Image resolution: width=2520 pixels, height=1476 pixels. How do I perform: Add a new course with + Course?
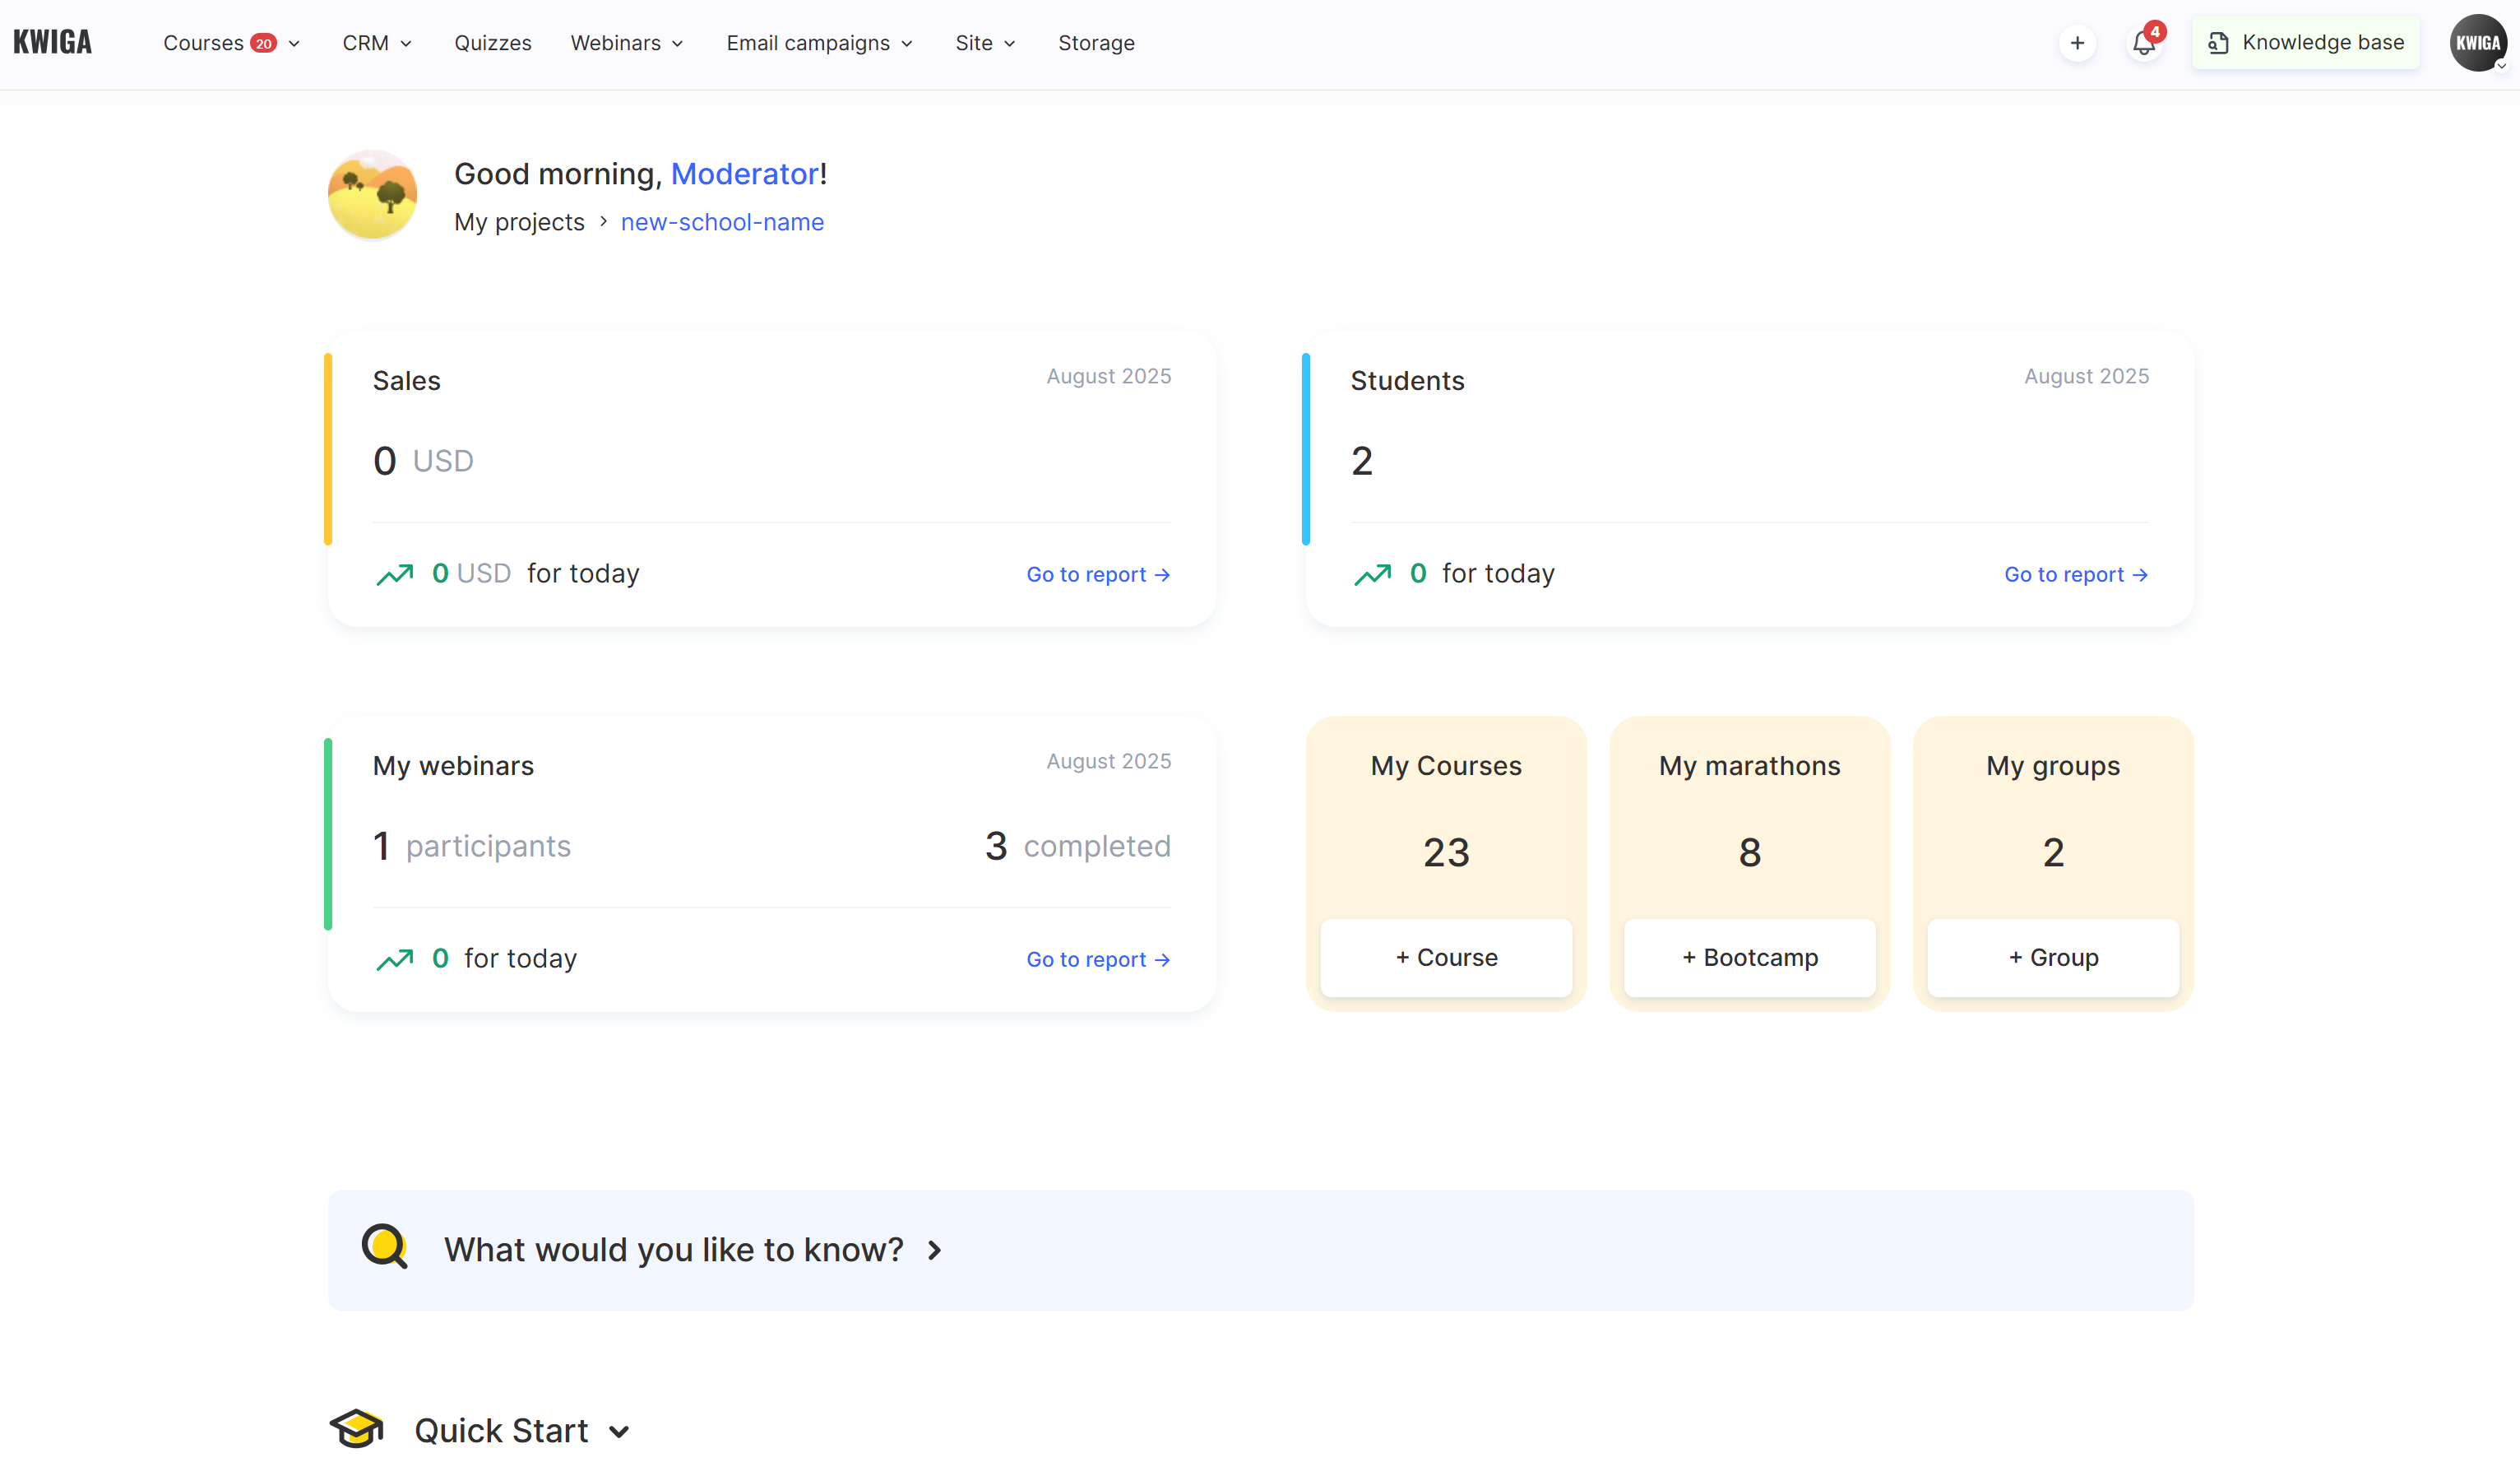(1446, 958)
